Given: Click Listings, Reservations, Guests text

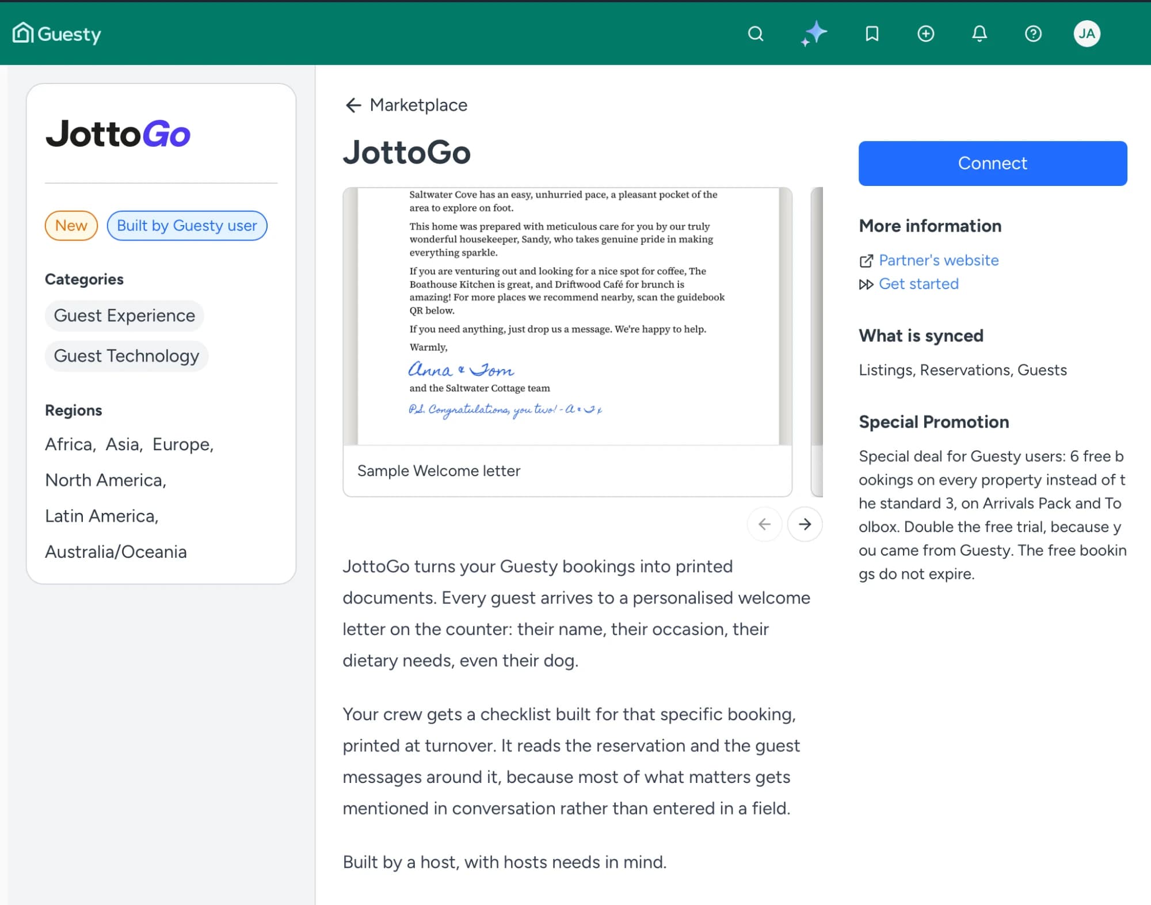Looking at the screenshot, I should [x=963, y=370].
